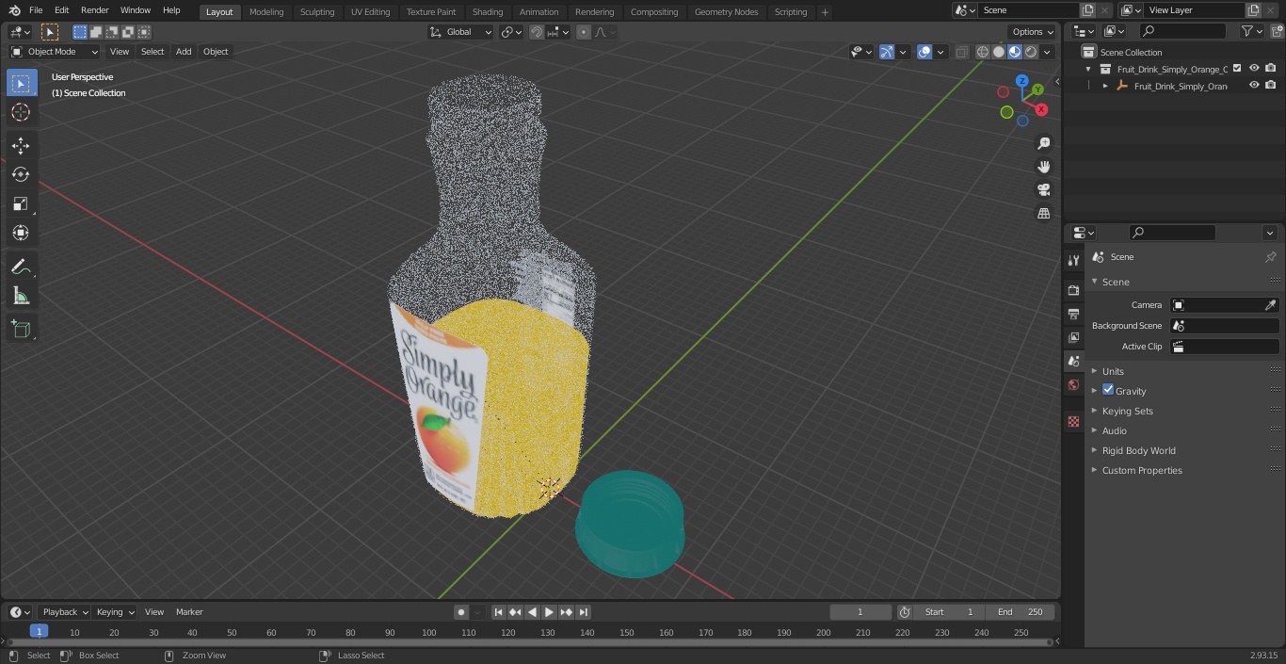The image size is (1286, 664).
Task: Open the Render menu
Action: tap(94, 10)
